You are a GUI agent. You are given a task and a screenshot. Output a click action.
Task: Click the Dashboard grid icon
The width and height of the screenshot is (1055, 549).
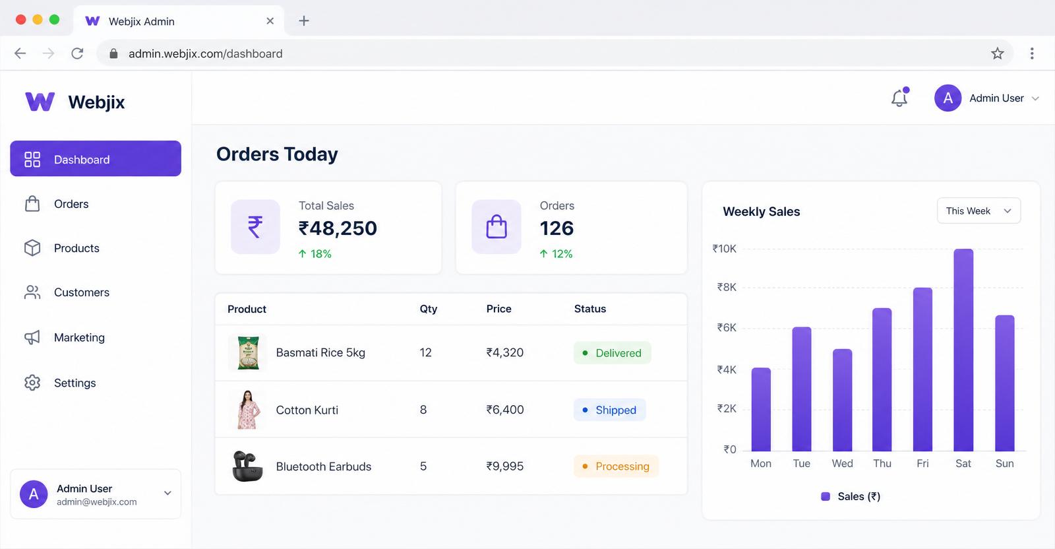32,159
